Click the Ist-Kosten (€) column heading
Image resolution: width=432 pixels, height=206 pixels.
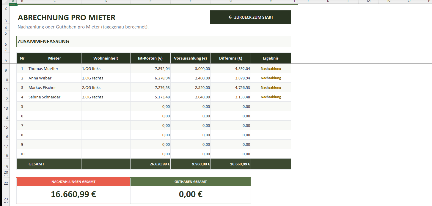tap(150, 58)
